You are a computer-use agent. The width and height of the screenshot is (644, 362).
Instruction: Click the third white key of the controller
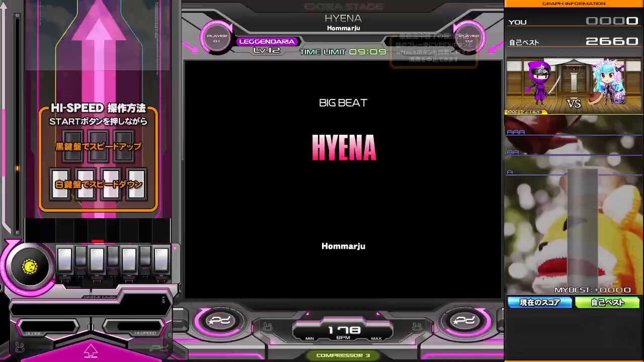click(129, 260)
